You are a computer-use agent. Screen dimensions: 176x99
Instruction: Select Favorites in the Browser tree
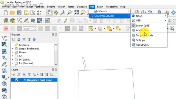coord(24,45)
